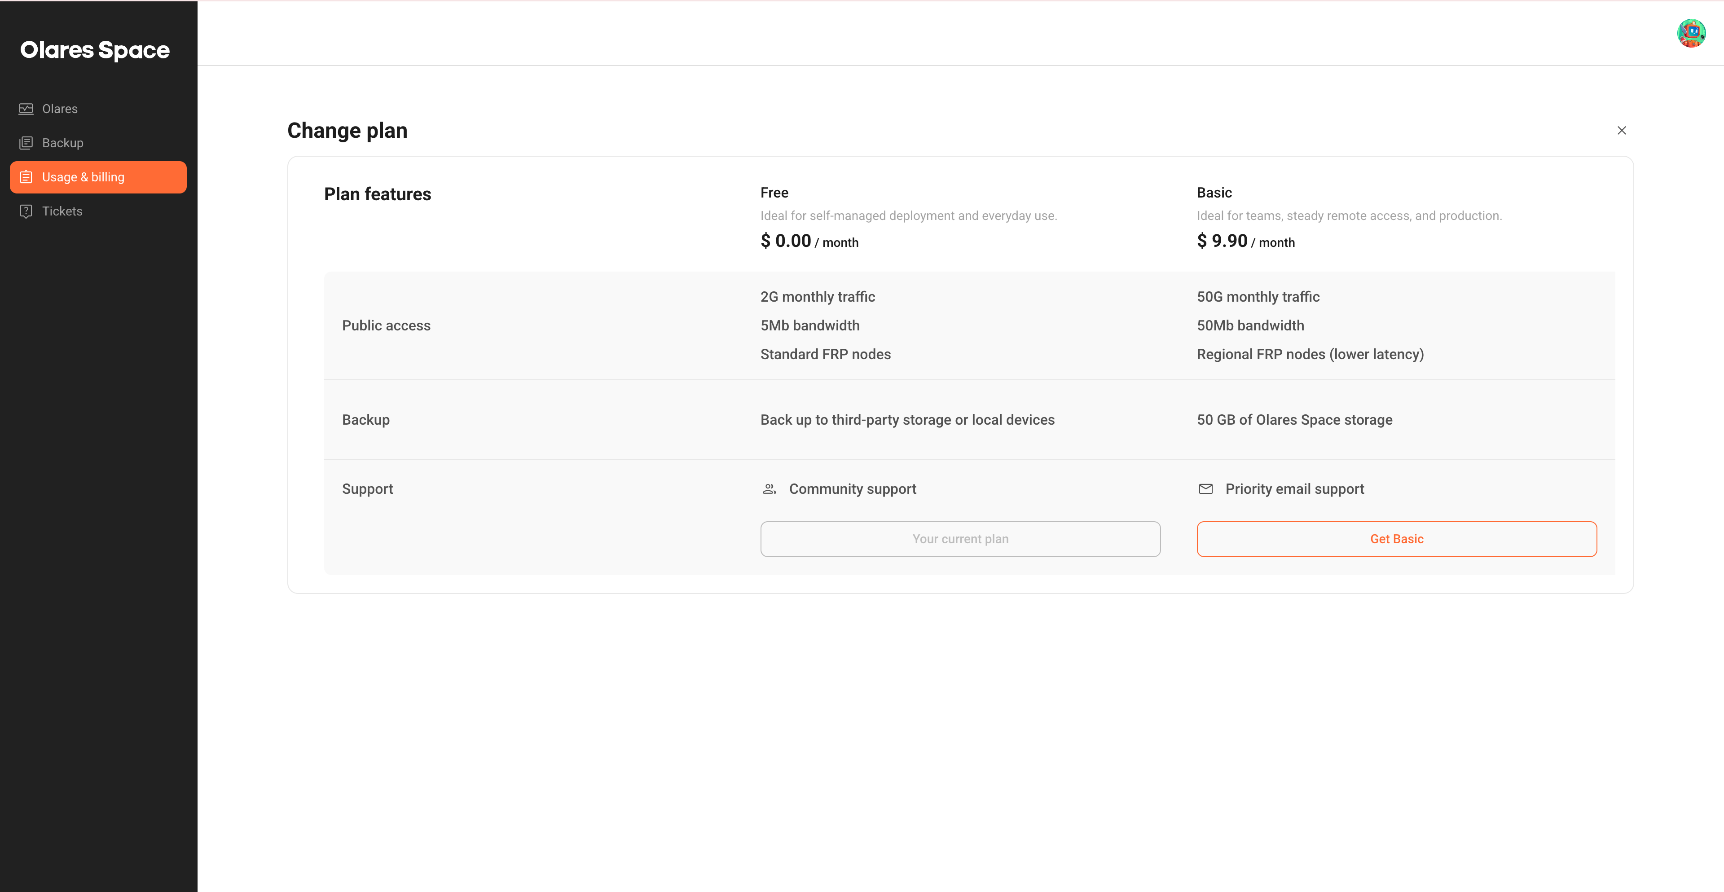The image size is (1724, 892).
Task: Open the Olares menu item
Action: tap(98, 109)
